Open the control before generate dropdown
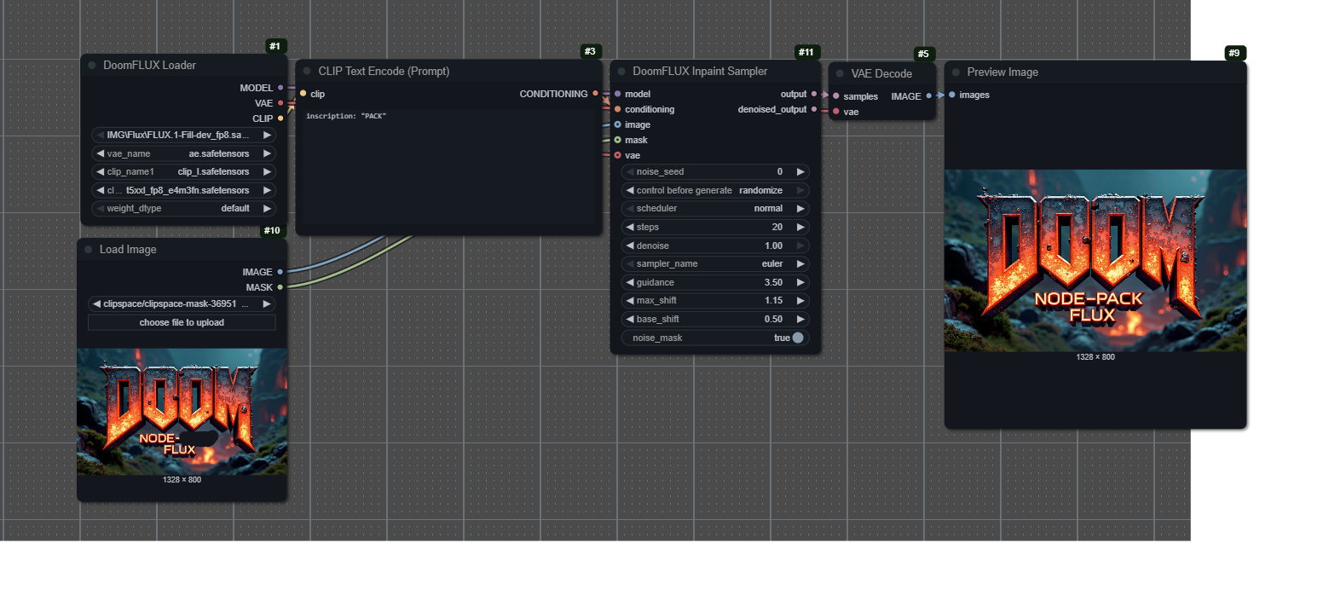This screenshot has height=601, width=1323. click(715, 190)
